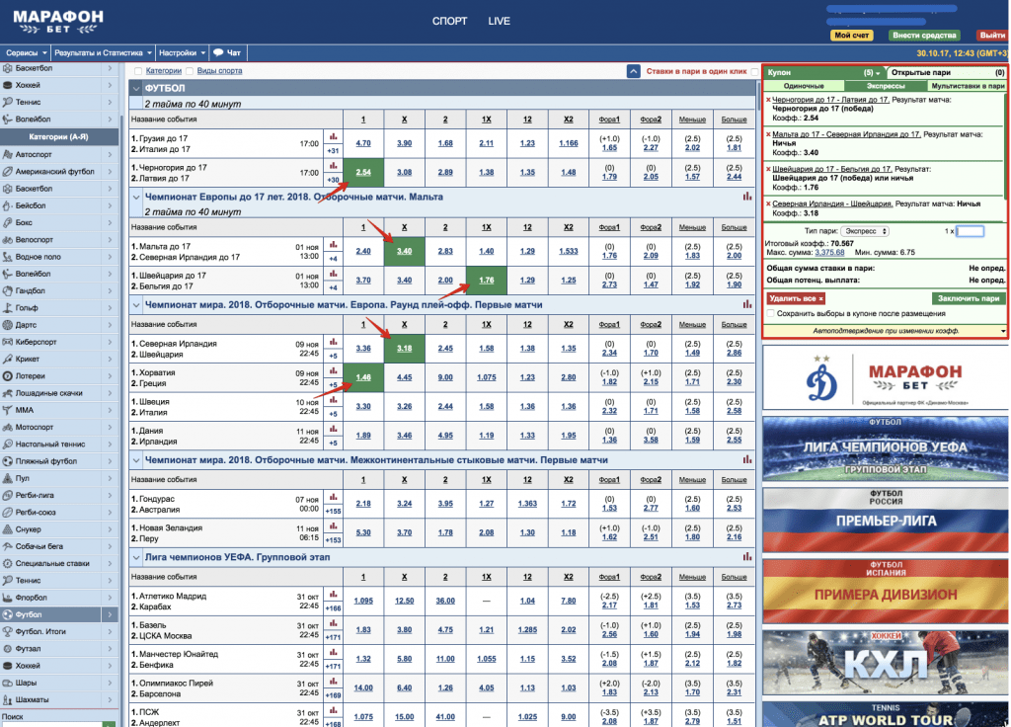Tick the Виды спорта checkbox
This screenshot has height=727, width=1011.
(190, 71)
